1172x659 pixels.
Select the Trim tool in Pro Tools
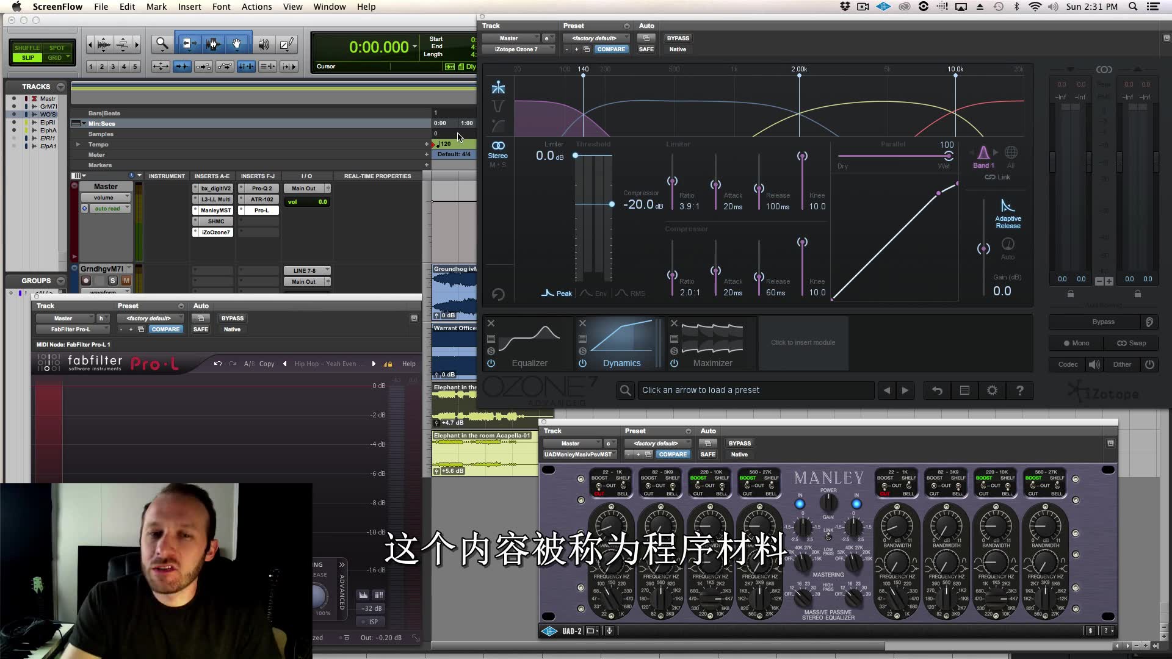click(x=188, y=44)
